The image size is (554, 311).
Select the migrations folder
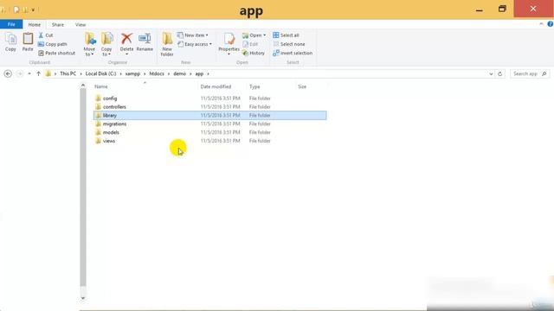tap(114, 124)
